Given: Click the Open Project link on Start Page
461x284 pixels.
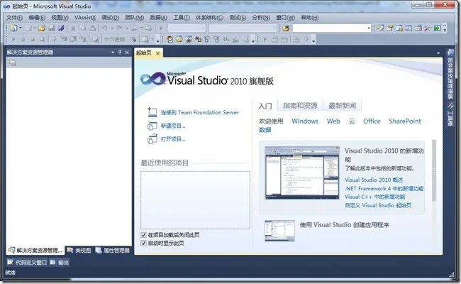Looking at the screenshot, I should 173,139.
